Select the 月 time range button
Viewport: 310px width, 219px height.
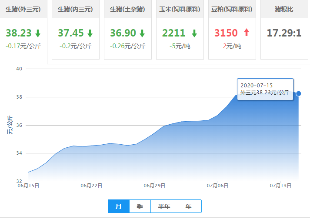[119, 206]
